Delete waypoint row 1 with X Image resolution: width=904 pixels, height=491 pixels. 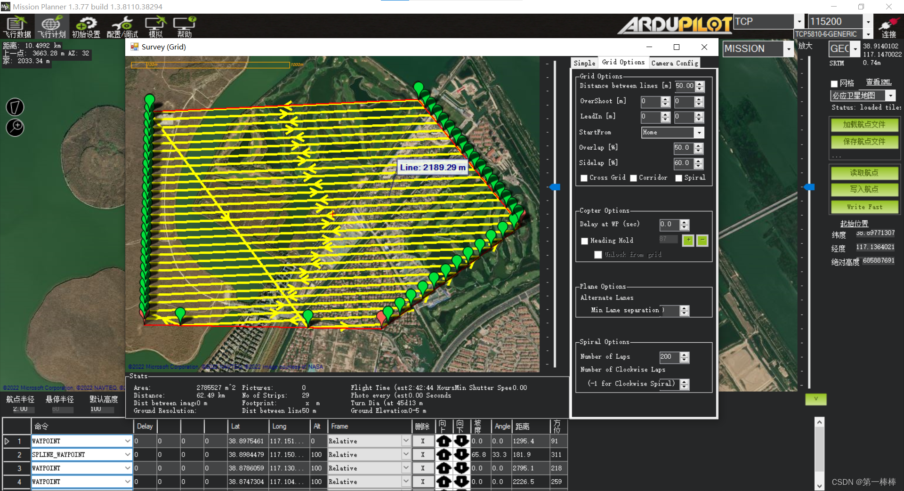(x=423, y=441)
